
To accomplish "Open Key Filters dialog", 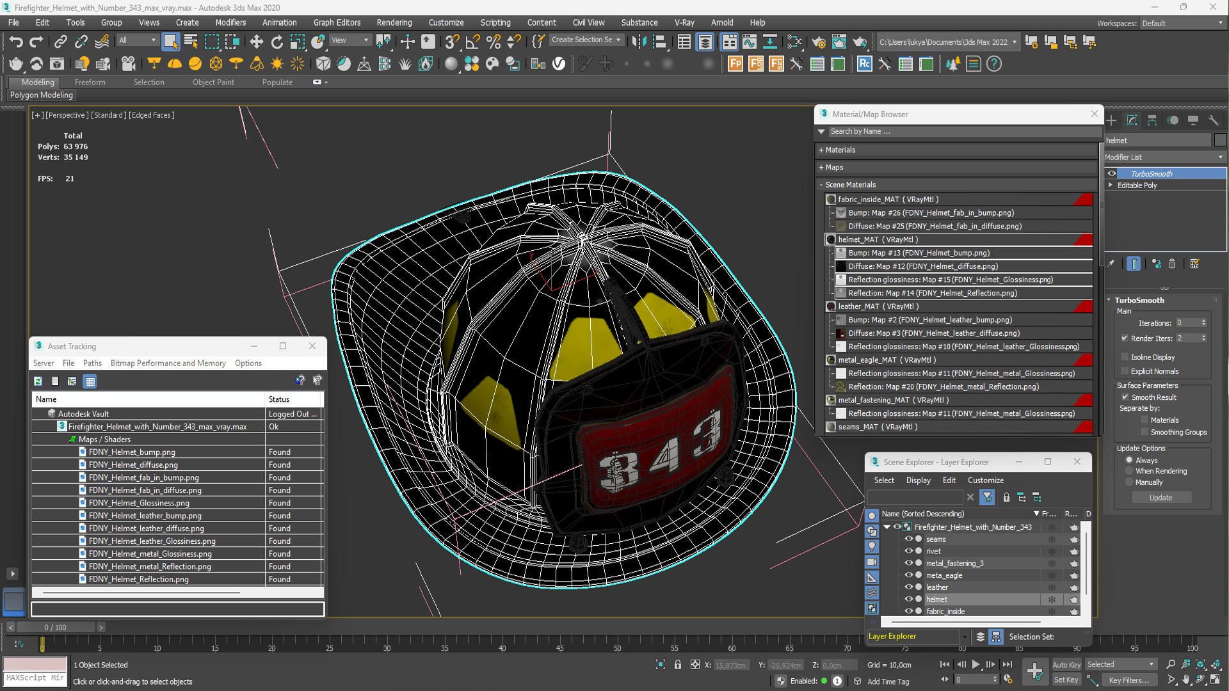I will tap(1129, 680).
